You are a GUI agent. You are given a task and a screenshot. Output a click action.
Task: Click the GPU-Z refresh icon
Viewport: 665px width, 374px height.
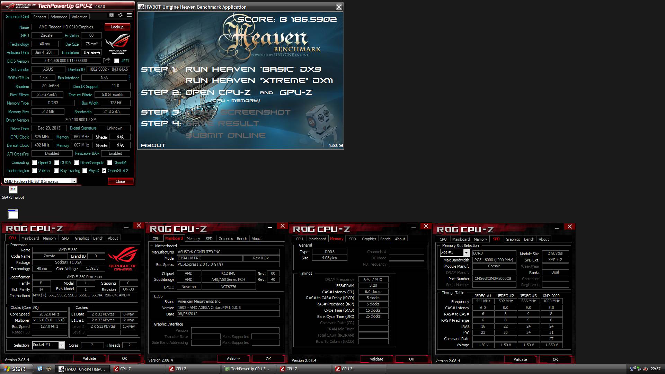point(120,15)
